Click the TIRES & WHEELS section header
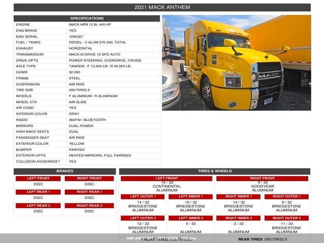 click(x=215, y=171)
